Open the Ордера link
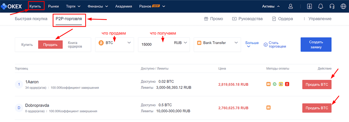349x122 pixels. tap(285, 19)
